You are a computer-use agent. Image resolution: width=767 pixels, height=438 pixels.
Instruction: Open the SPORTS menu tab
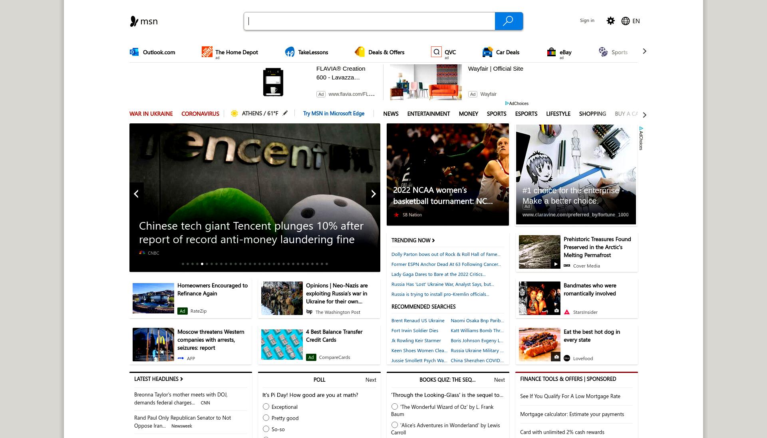[x=497, y=114]
